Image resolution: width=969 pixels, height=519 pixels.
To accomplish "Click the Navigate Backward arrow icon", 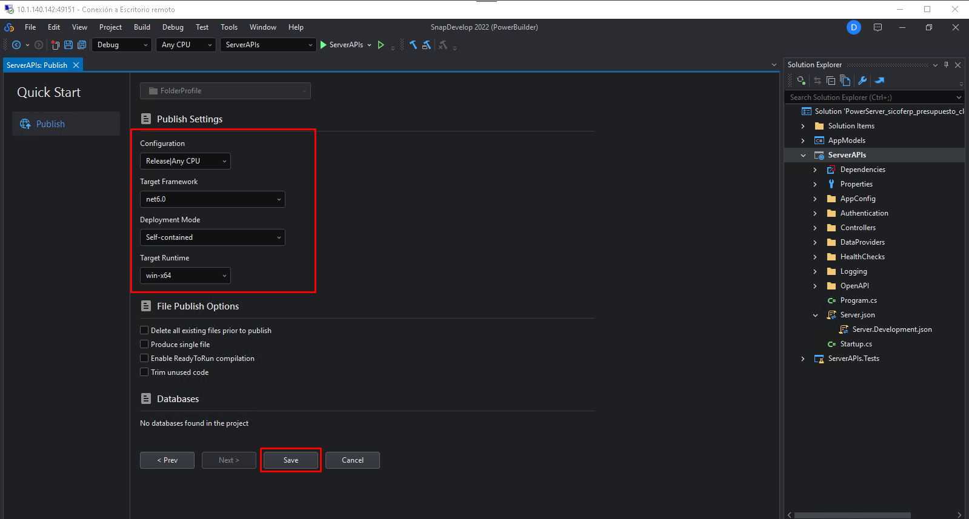I will [16, 45].
